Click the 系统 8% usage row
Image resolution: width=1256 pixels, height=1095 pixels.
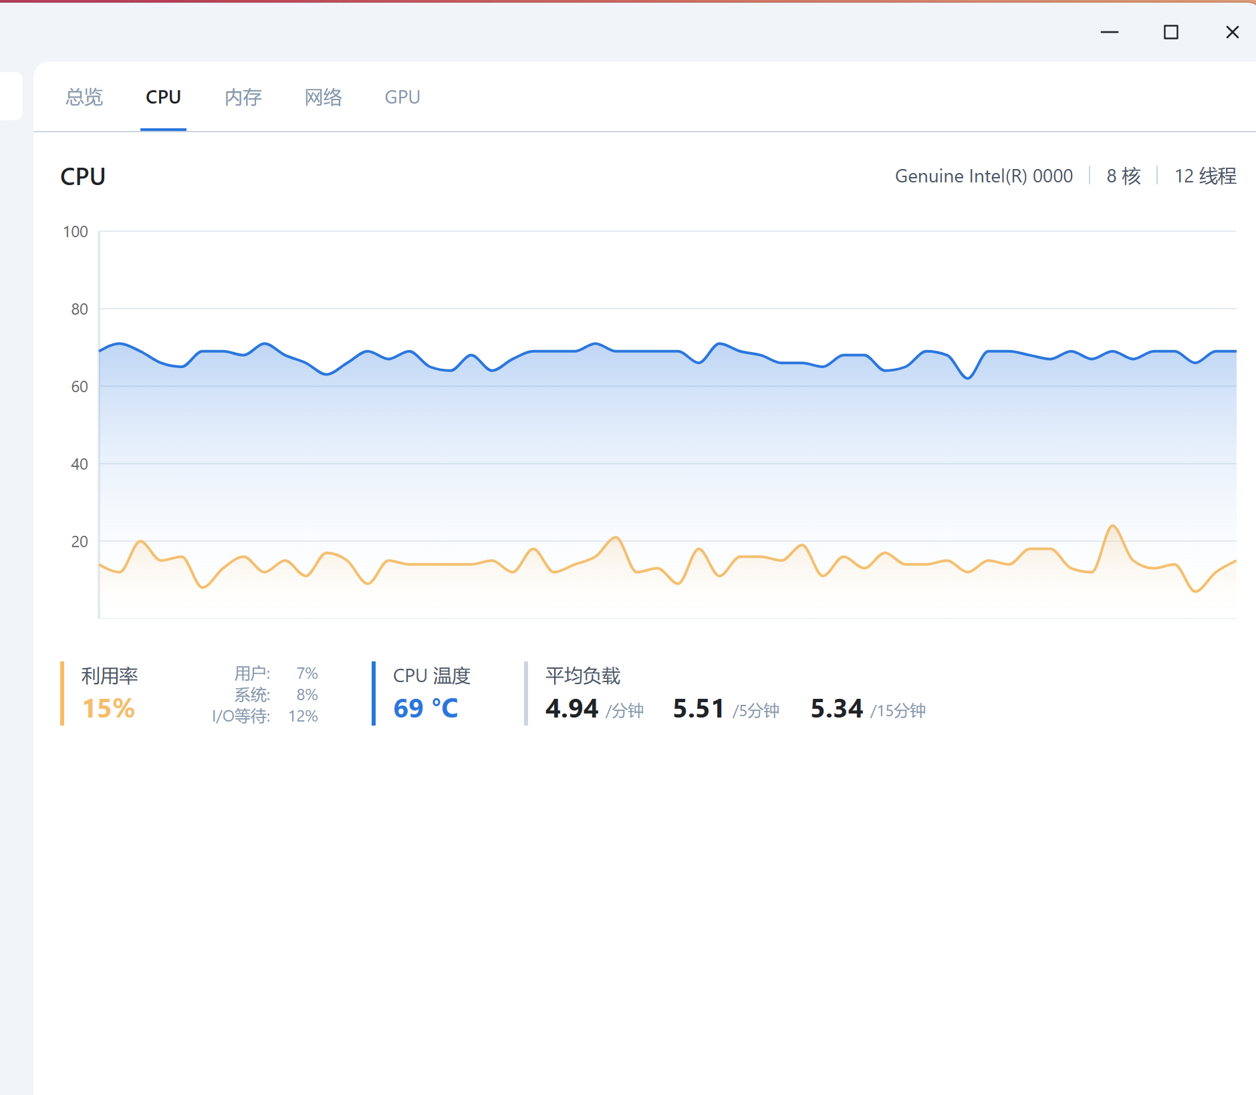click(275, 695)
